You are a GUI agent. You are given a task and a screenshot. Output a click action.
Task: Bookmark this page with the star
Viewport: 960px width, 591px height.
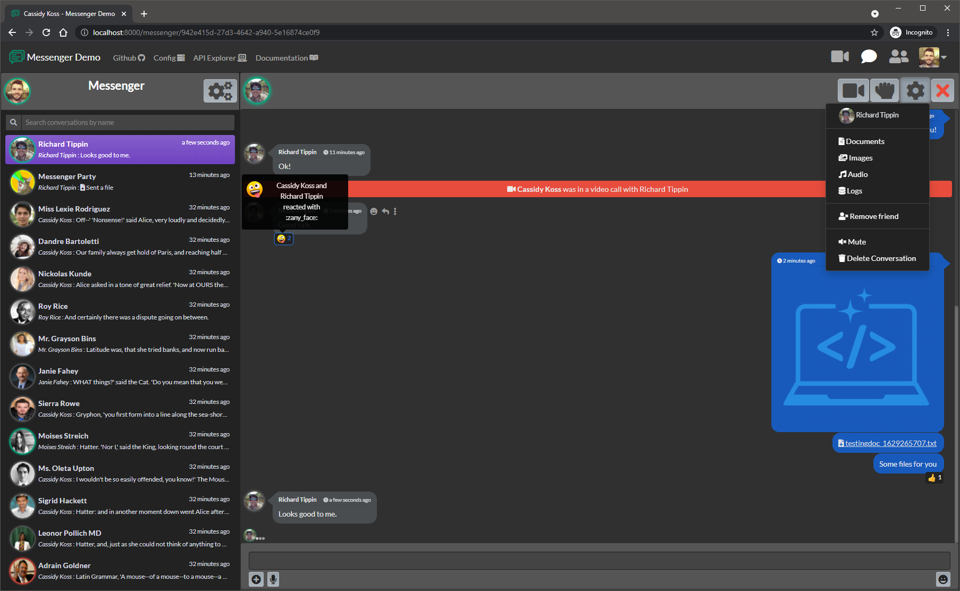[874, 32]
